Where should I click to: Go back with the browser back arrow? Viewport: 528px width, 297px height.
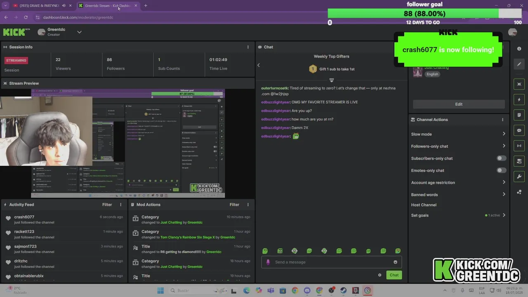[6, 17]
